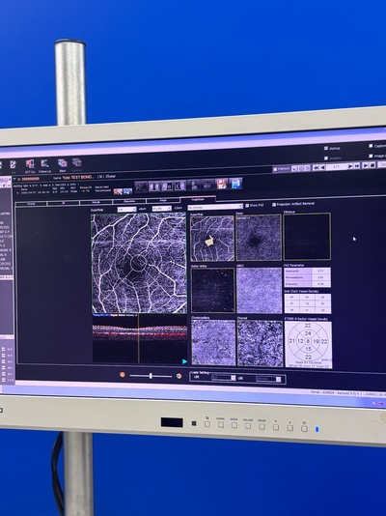Select the AngioScan tab
The width and height of the screenshot is (386, 516).
[x=198, y=199]
